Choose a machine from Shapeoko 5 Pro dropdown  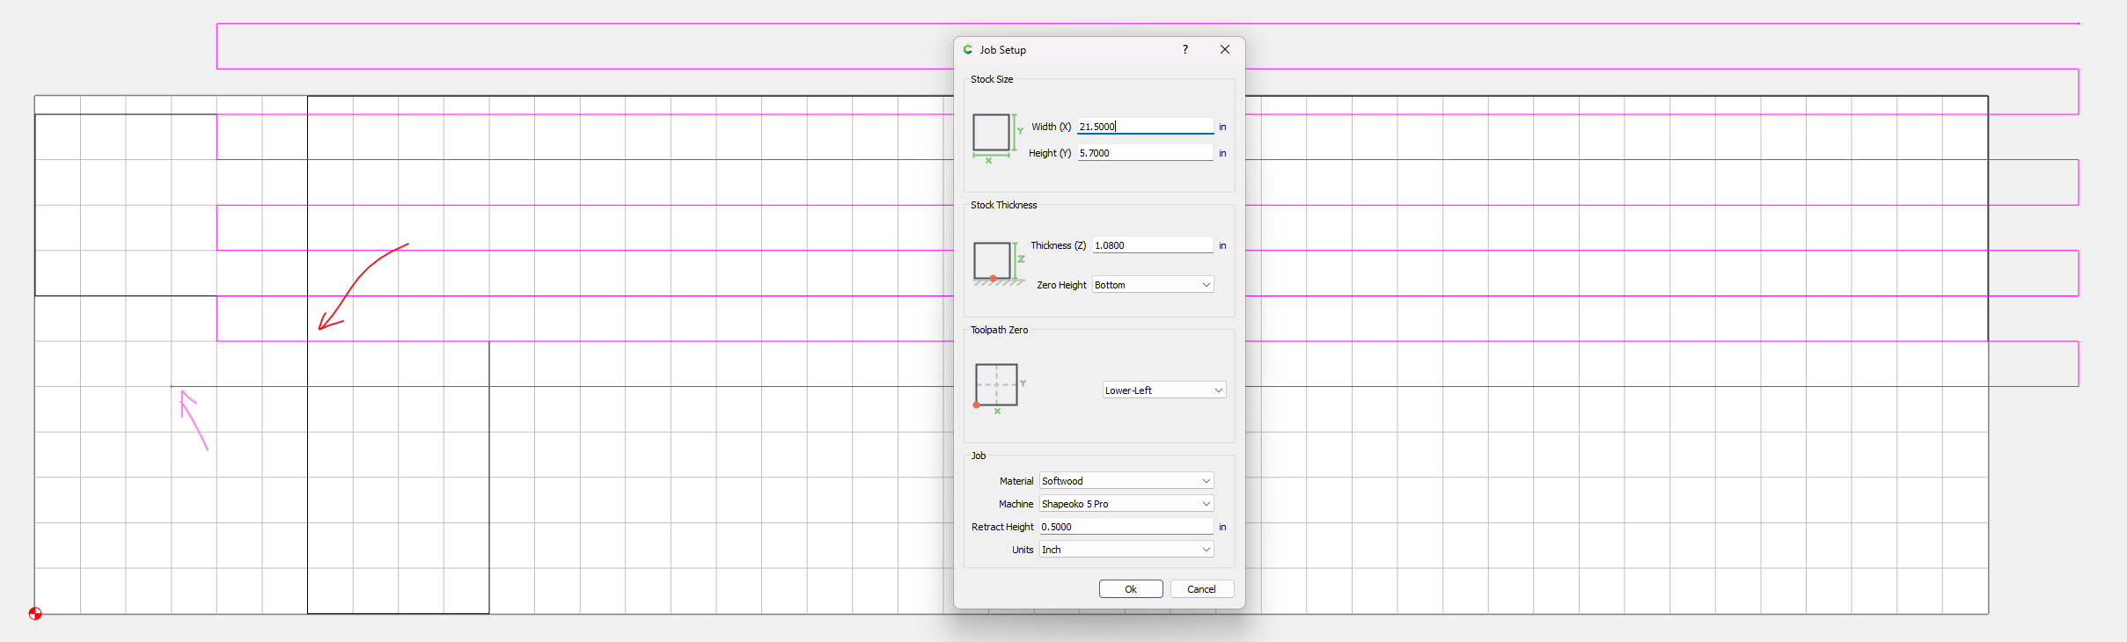point(1126,504)
